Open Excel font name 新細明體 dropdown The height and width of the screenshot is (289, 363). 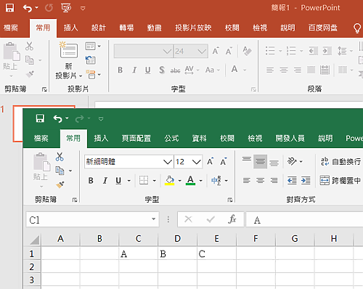point(168,162)
